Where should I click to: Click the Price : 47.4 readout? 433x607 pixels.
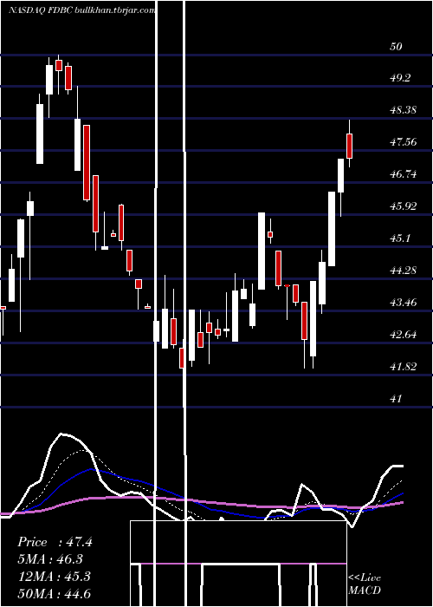[55, 542]
